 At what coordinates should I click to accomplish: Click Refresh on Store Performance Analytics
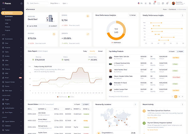(x=133, y=15)
